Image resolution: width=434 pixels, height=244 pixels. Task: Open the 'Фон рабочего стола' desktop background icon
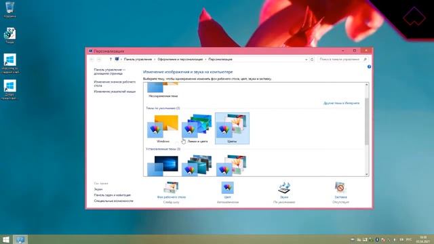(x=172, y=188)
